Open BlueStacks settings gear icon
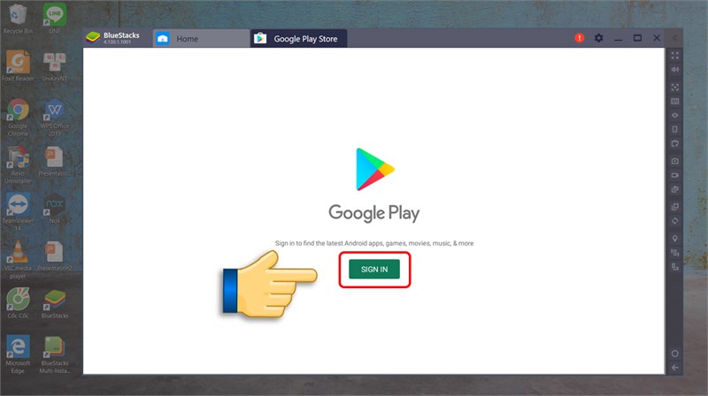This screenshot has width=708, height=396. (x=599, y=38)
